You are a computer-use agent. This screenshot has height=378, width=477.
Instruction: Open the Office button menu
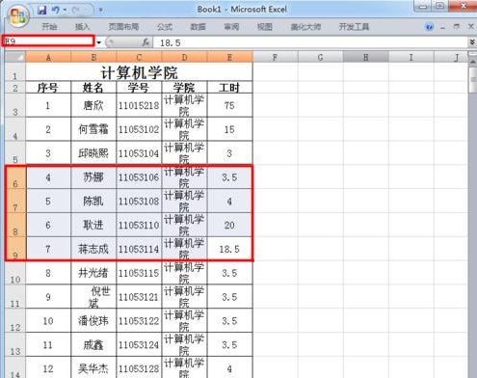tap(18, 16)
